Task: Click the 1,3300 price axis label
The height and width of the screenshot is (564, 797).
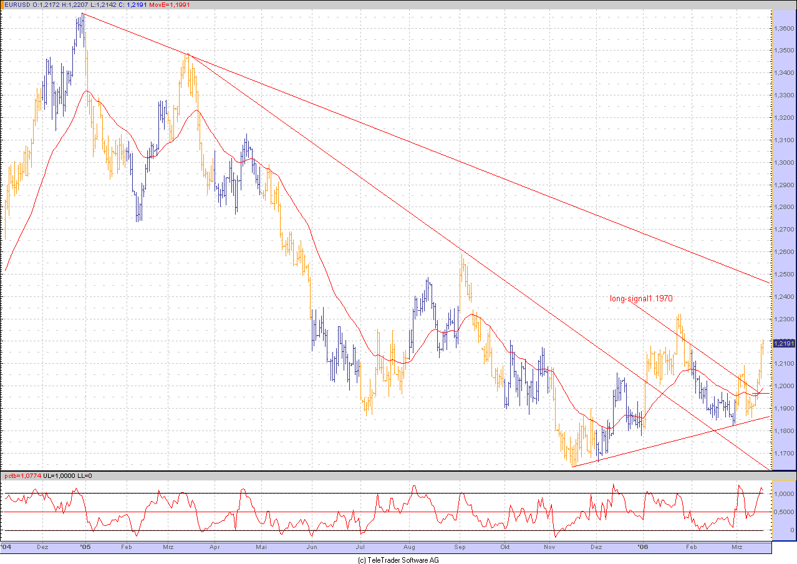Action: click(x=784, y=95)
